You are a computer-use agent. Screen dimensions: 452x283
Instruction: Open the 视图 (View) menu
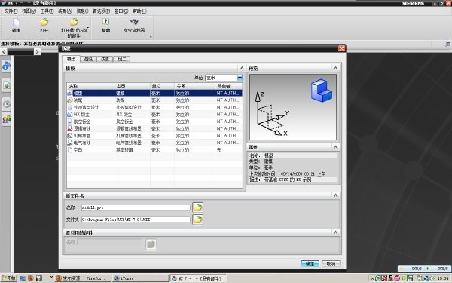tap(29, 11)
